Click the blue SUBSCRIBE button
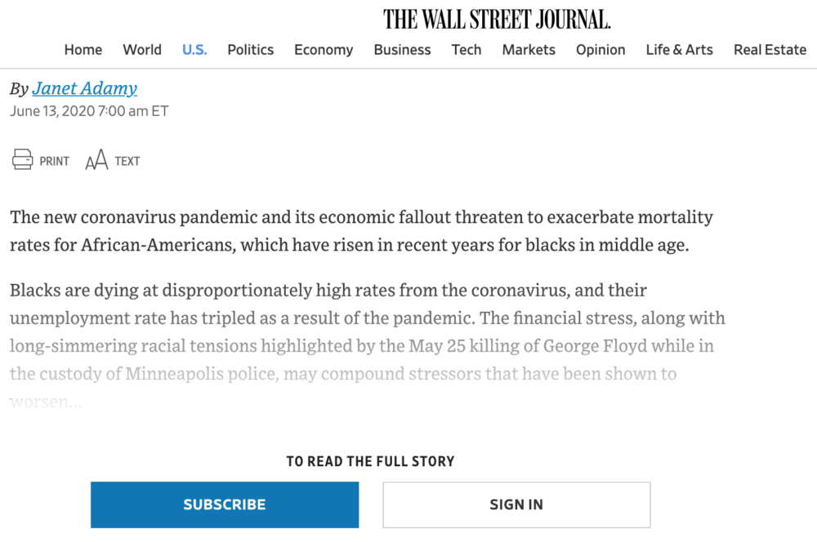The height and width of the screenshot is (542, 817). [225, 504]
